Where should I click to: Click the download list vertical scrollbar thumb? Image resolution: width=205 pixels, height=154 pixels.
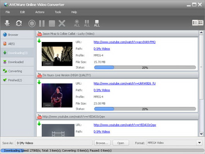(x=201, y=67)
